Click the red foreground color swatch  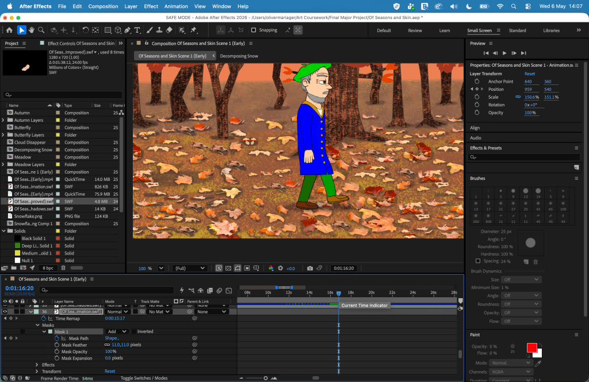(532, 348)
